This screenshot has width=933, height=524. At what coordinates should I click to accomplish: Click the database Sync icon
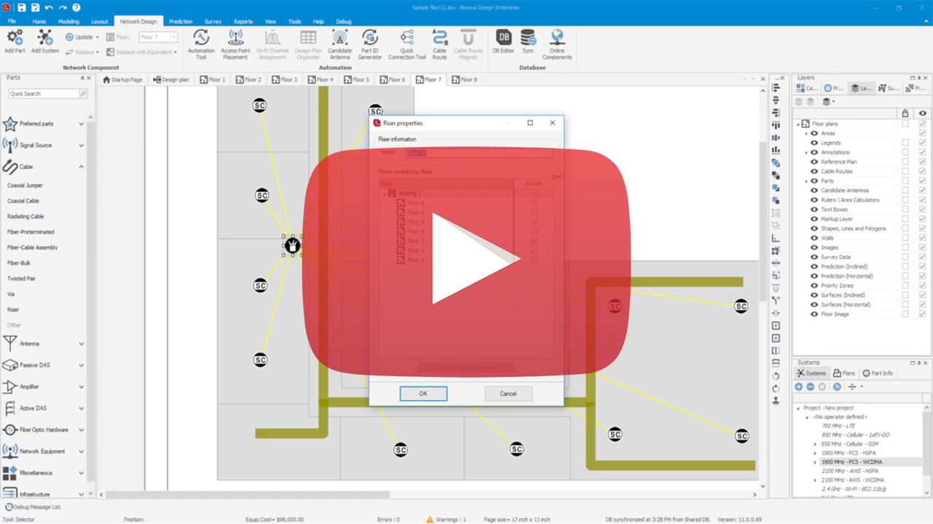click(x=528, y=37)
